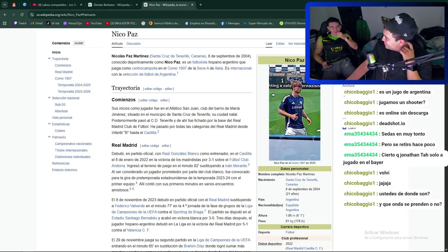Screen dimensions: 448x252
Task: Go back to the previous page
Action: pos(5,15)
